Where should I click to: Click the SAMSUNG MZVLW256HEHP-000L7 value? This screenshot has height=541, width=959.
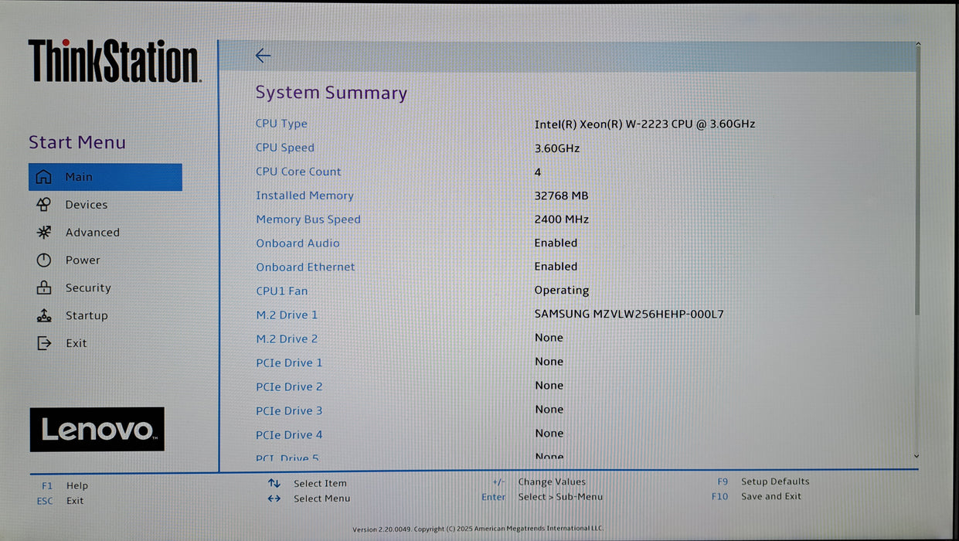click(x=629, y=315)
